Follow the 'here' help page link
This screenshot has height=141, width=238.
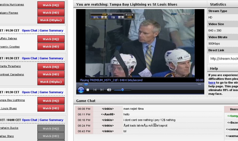[212, 83]
